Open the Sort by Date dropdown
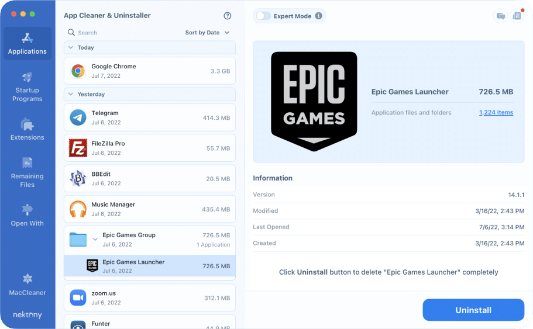533x329 pixels. point(207,33)
